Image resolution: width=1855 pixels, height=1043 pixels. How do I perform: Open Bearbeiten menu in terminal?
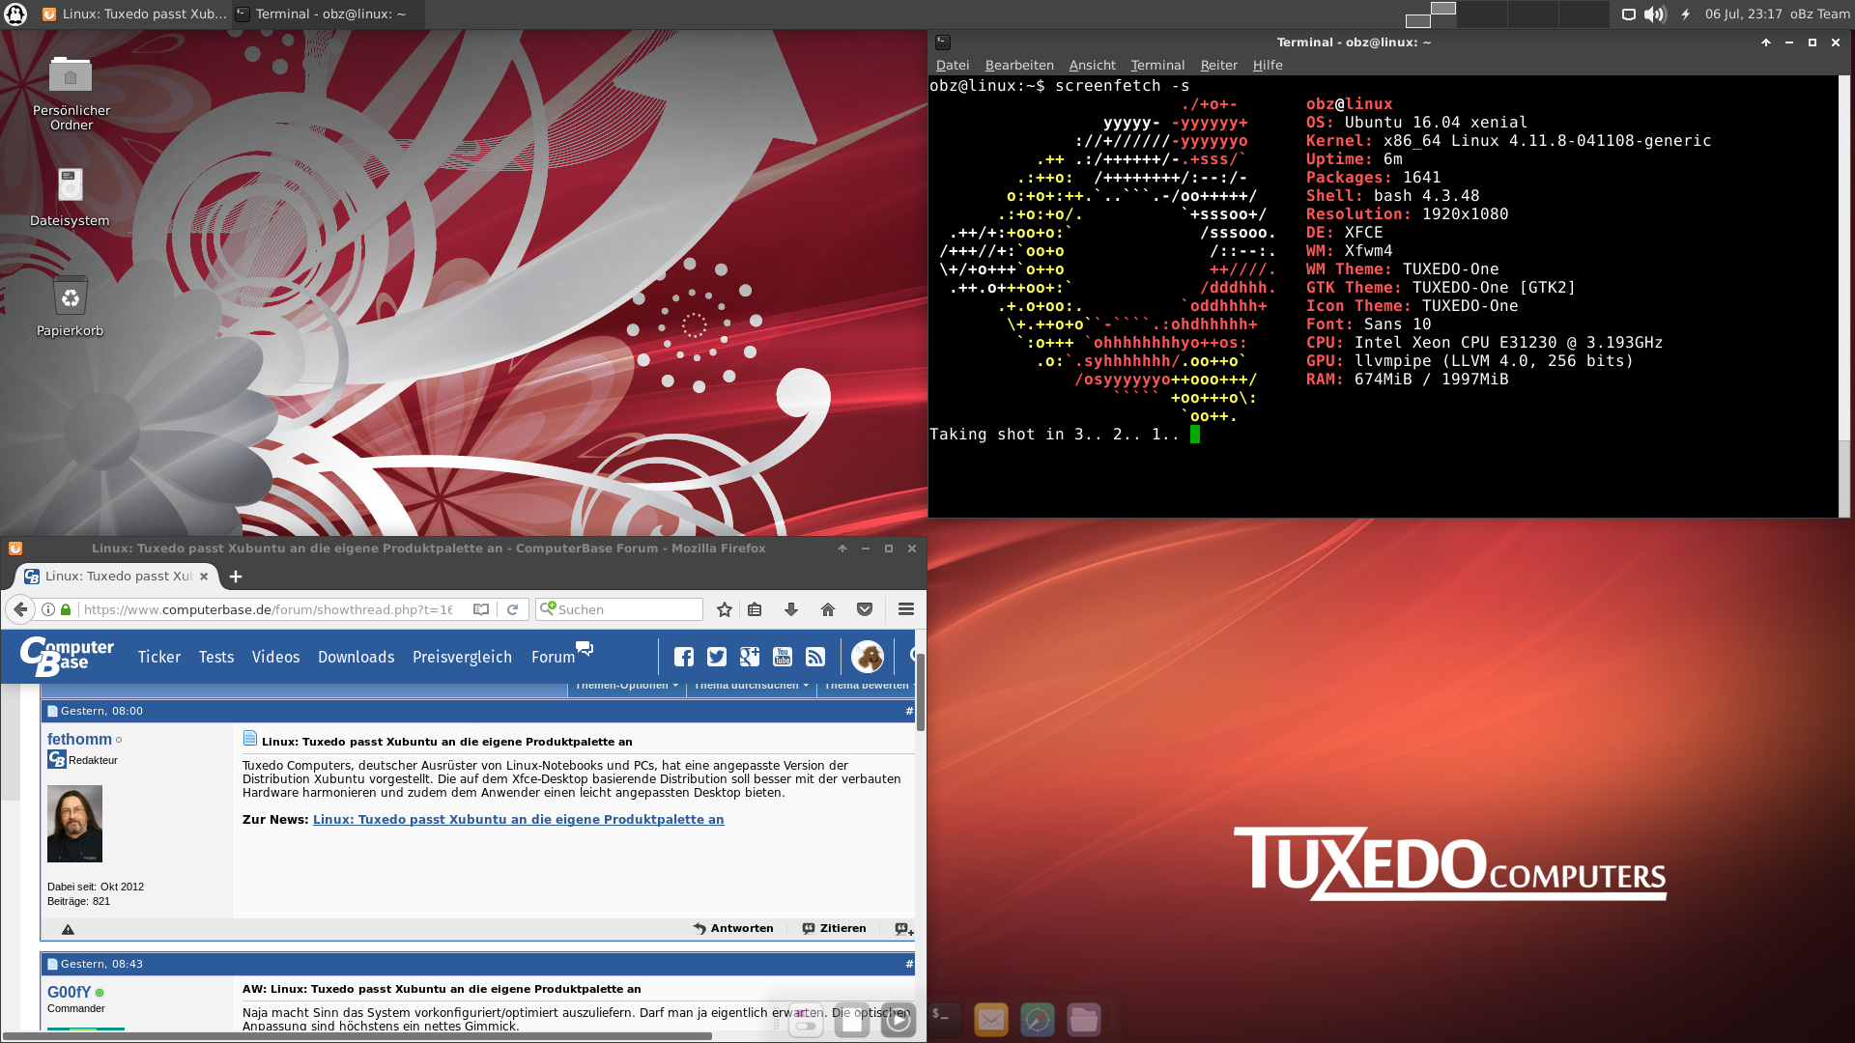(x=1019, y=65)
